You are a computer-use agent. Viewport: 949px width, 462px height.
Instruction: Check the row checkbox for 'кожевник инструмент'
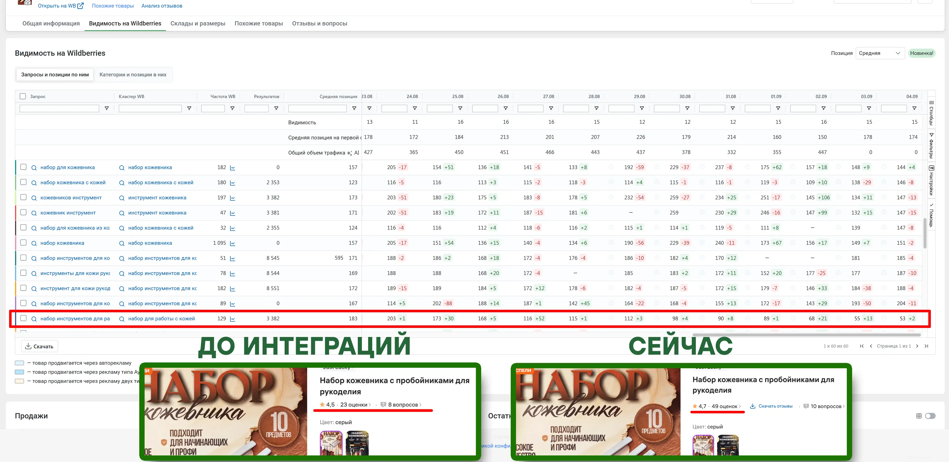pyautogui.click(x=23, y=212)
